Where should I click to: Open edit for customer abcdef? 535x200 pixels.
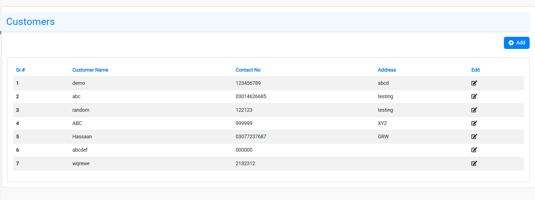[x=474, y=150]
